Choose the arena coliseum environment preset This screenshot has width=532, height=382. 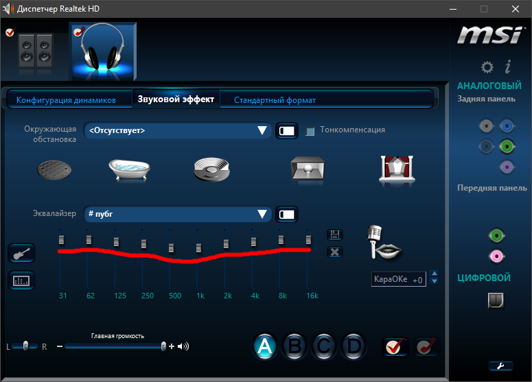[x=211, y=169]
